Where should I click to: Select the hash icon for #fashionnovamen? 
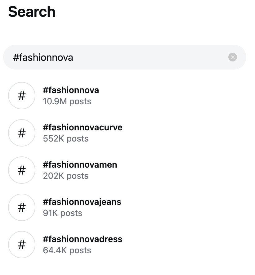22,170
